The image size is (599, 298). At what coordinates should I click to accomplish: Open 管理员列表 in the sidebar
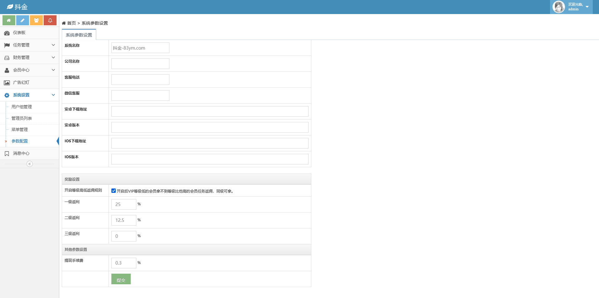pos(22,118)
